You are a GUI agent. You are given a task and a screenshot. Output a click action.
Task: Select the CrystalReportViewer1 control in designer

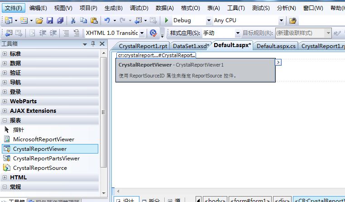(196, 70)
